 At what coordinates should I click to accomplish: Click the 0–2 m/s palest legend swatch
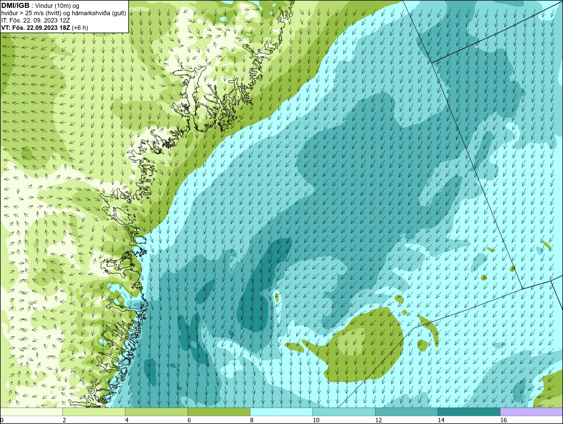point(31,412)
